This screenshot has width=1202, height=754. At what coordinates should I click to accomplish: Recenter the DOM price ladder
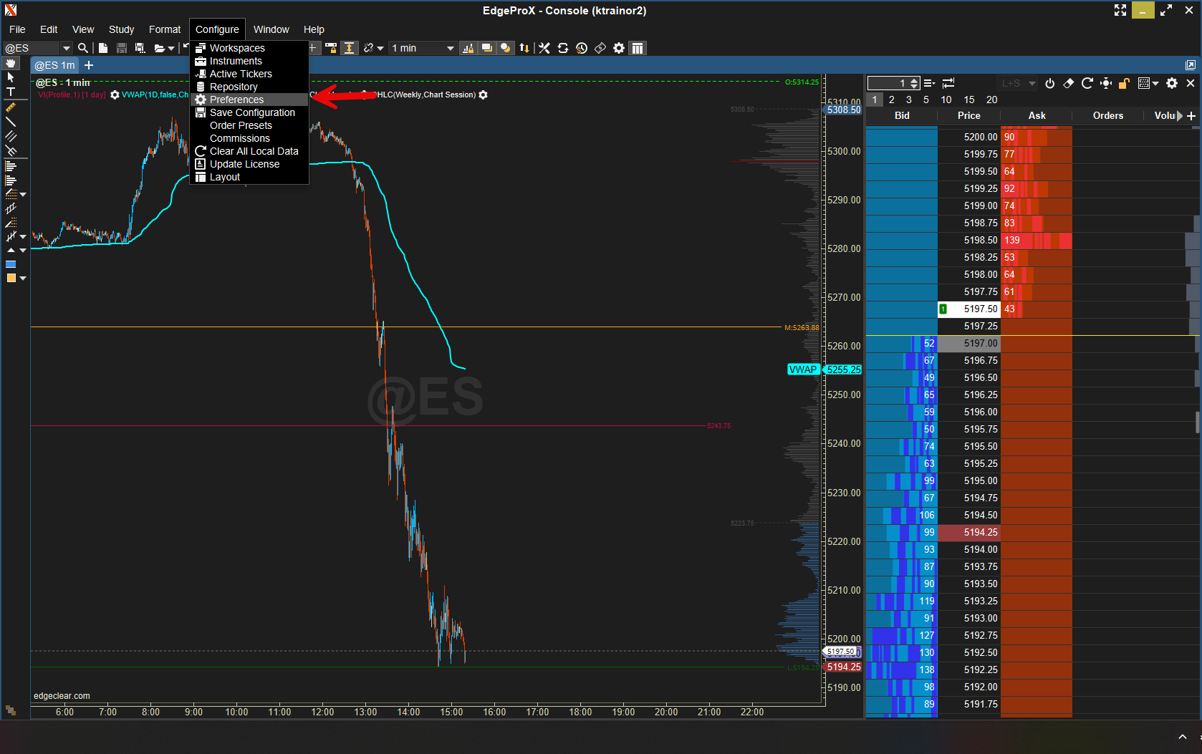point(1106,83)
